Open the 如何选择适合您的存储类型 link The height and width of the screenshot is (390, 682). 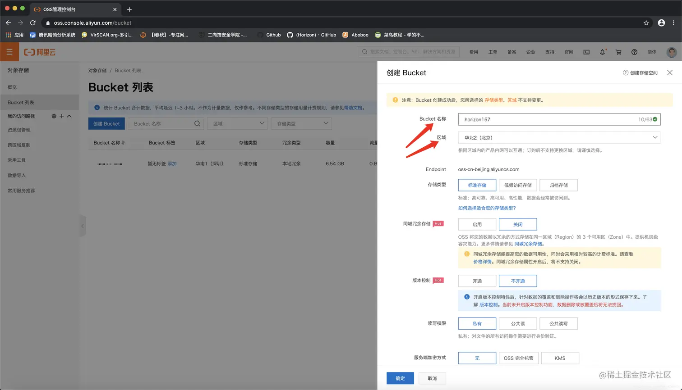(x=487, y=208)
